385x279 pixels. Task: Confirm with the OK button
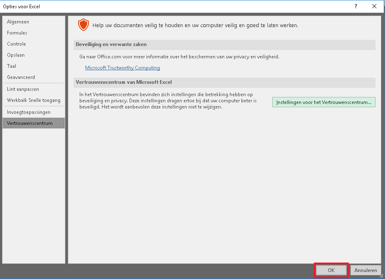331,270
